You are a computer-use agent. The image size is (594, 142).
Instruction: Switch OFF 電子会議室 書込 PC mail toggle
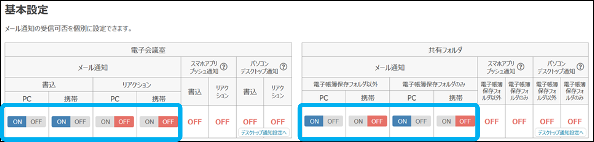tap(36, 122)
